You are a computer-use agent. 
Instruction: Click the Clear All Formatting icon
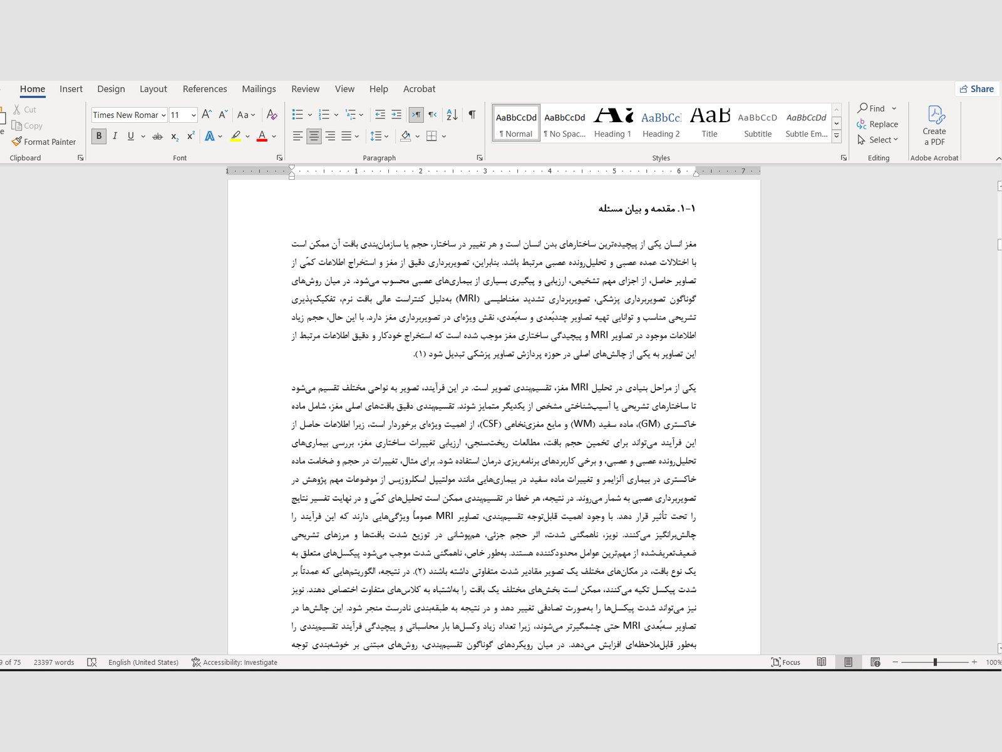click(x=272, y=115)
